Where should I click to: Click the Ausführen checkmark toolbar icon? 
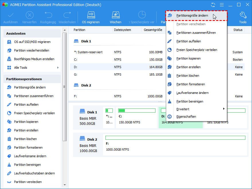(10, 15)
